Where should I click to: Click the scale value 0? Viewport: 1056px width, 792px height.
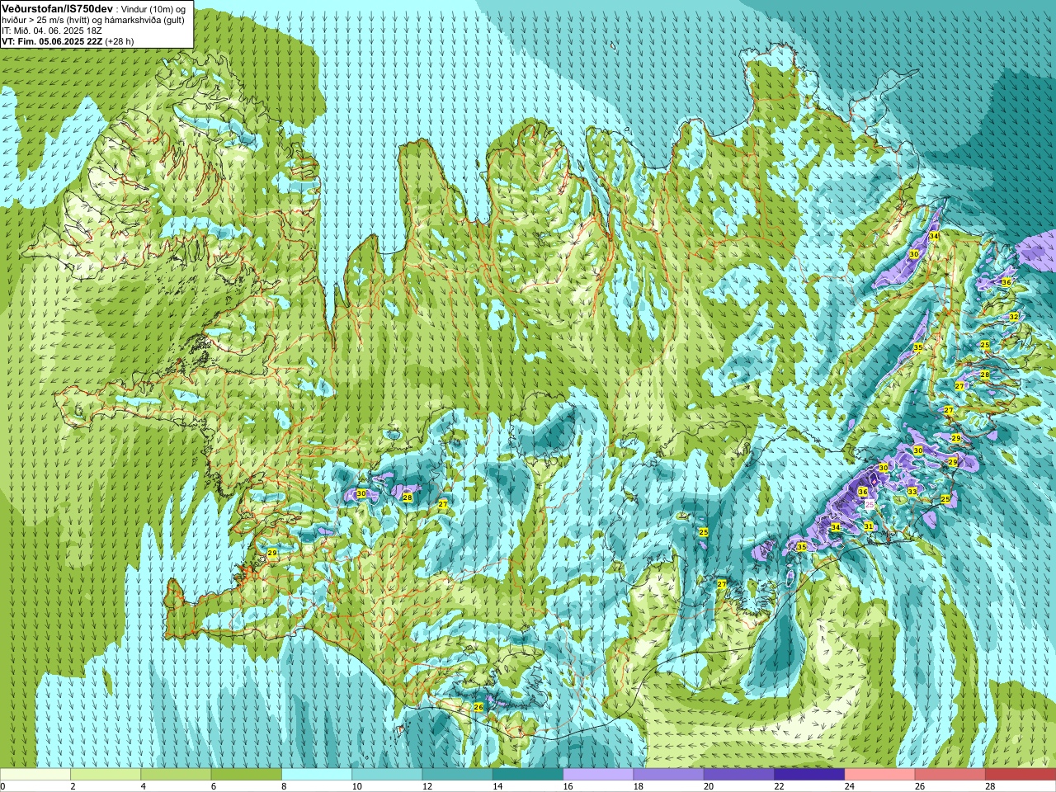point(2,786)
